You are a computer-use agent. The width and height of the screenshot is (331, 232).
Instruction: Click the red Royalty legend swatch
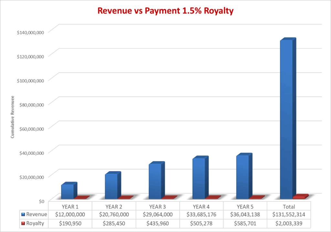pyautogui.click(x=23, y=223)
